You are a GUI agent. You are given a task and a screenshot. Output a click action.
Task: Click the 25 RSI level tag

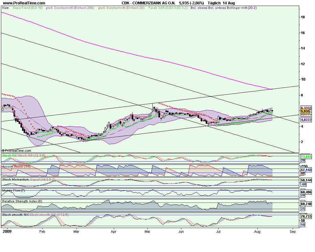pyautogui.click(x=303, y=209)
